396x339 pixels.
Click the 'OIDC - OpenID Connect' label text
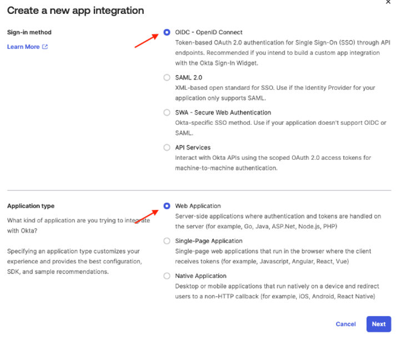[208, 32]
